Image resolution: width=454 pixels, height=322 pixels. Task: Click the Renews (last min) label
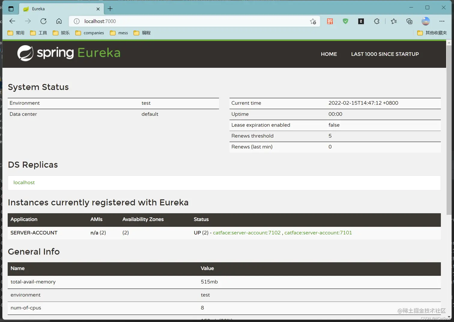[252, 147]
